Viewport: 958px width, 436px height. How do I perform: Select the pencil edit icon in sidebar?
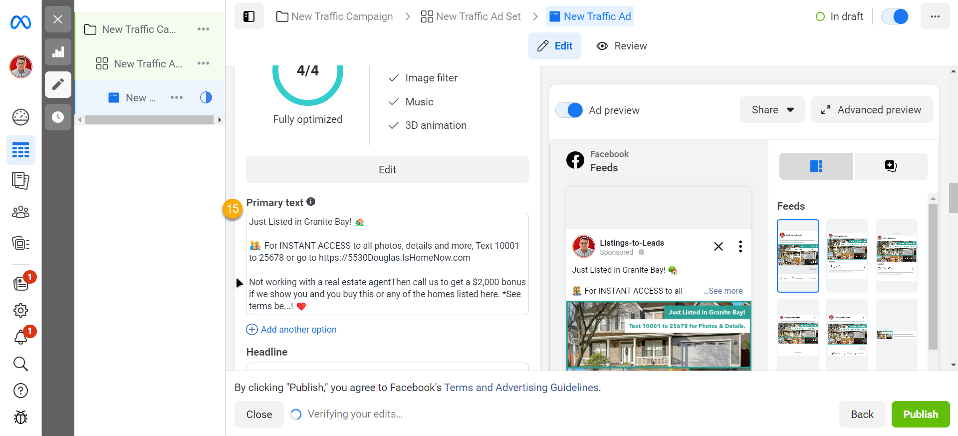58,84
